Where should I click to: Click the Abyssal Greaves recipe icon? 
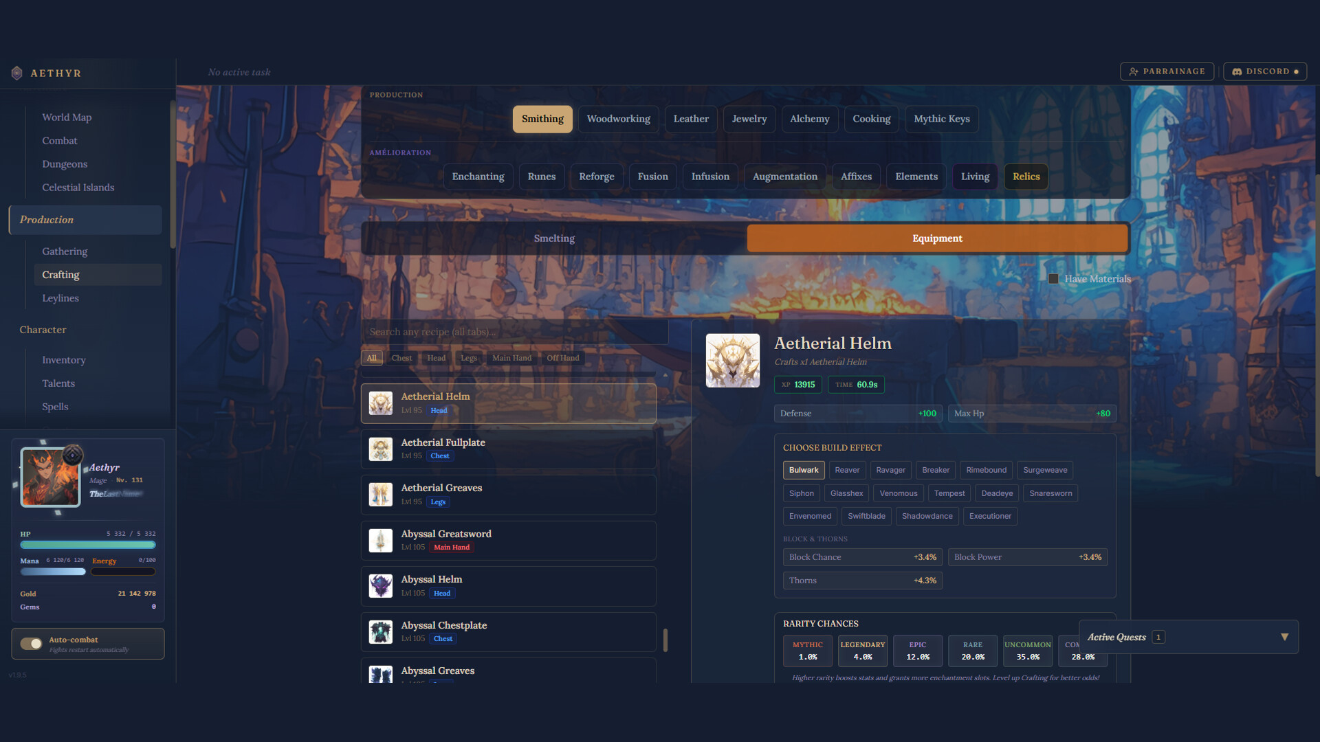pos(380,675)
